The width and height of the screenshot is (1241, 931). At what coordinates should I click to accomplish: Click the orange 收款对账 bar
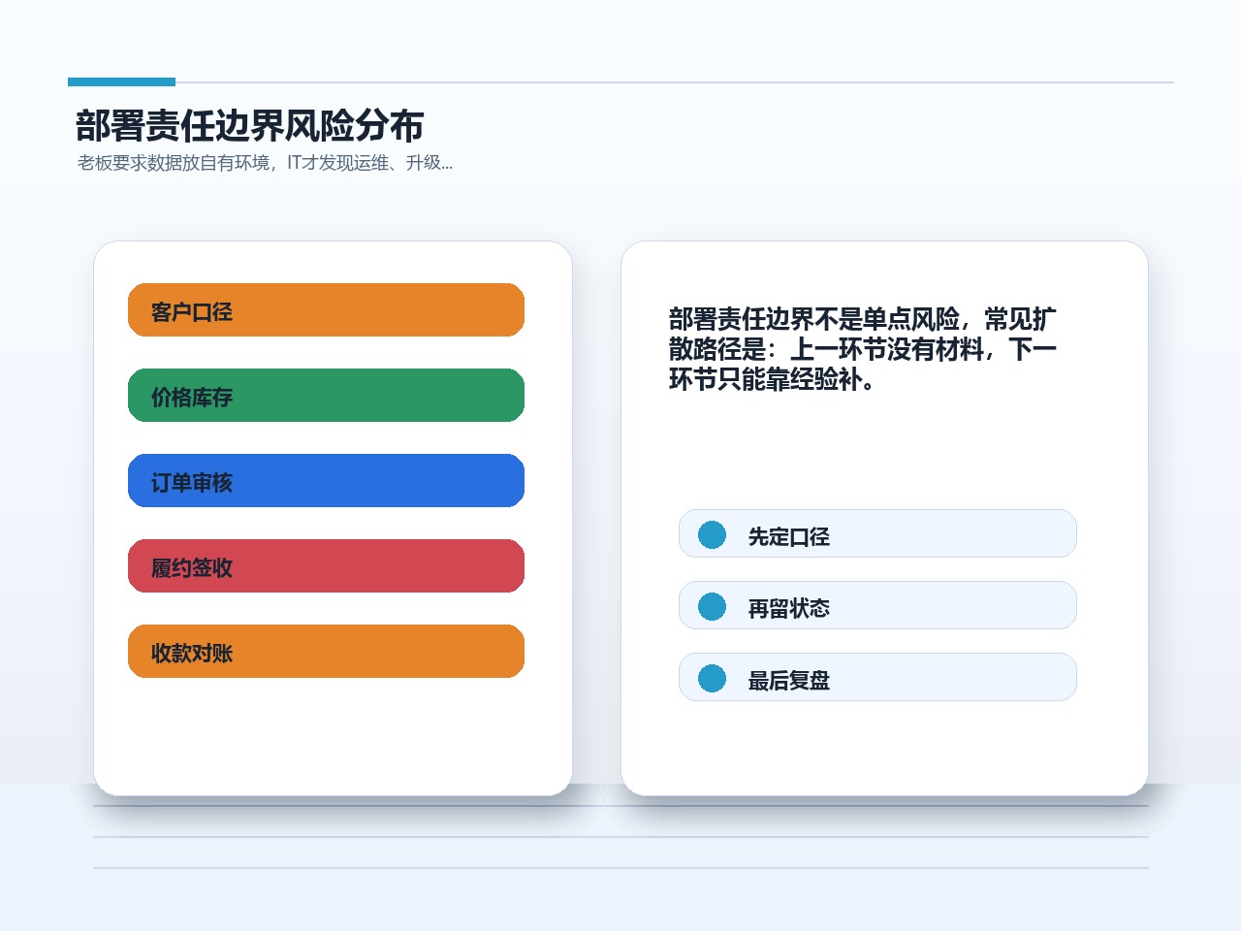click(x=326, y=652)
